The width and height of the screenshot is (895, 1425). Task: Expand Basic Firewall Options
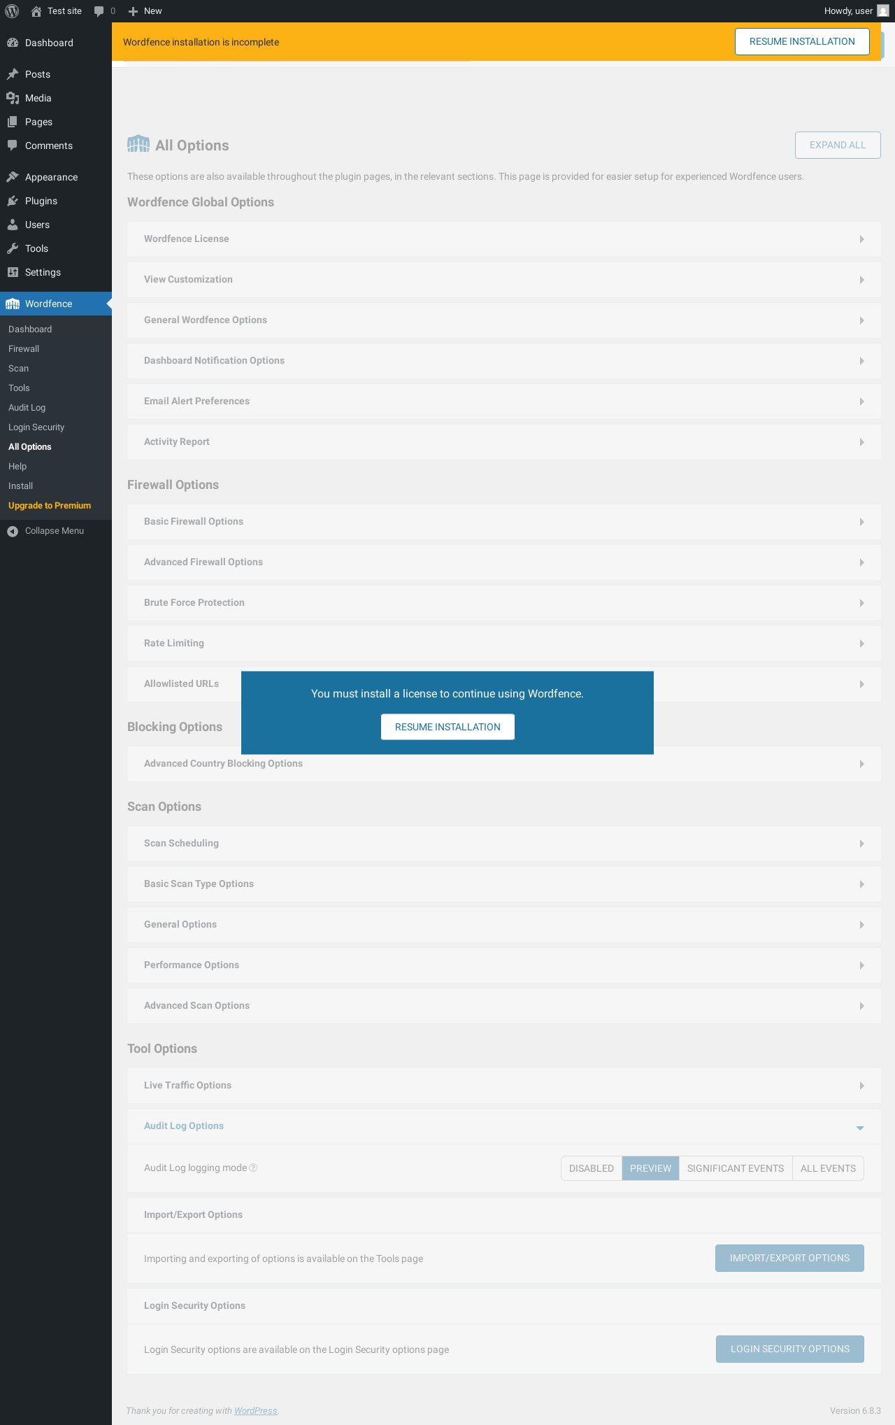504,522
